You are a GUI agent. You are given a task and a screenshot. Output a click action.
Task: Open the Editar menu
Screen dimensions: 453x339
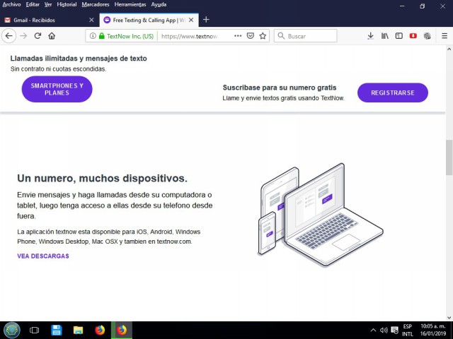click(x=33, y=5)
